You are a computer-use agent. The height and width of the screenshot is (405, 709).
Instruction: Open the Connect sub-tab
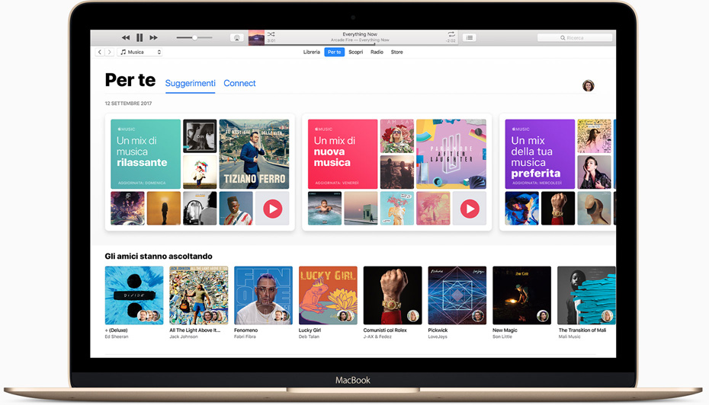click(x=239, y=83)
